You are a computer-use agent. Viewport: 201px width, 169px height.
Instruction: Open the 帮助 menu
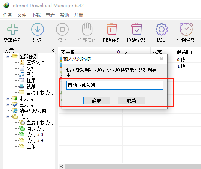coord(65,15)
